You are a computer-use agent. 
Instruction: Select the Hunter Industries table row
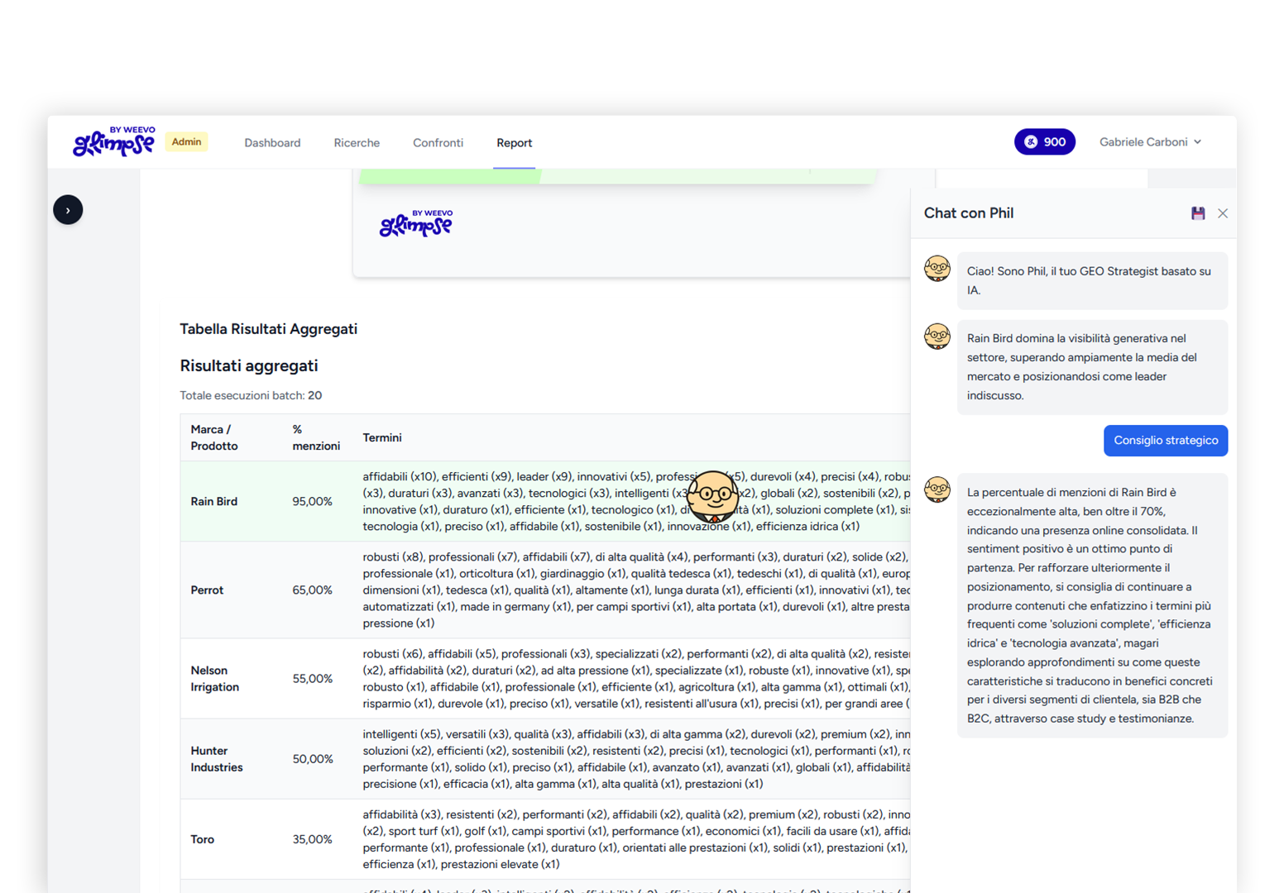pos(216,759)
